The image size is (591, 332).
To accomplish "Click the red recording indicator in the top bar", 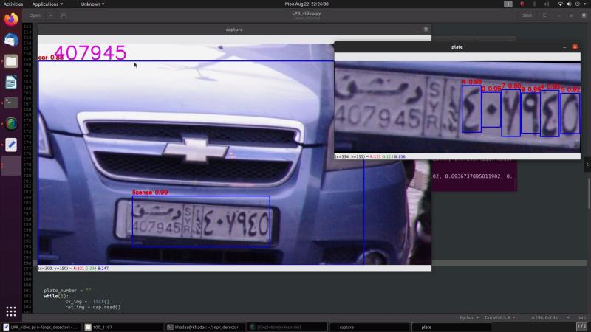I will [x=522, y=4].
